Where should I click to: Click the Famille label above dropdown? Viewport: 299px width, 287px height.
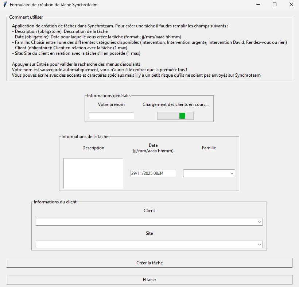pyautogui.click(x=209, y=148)
